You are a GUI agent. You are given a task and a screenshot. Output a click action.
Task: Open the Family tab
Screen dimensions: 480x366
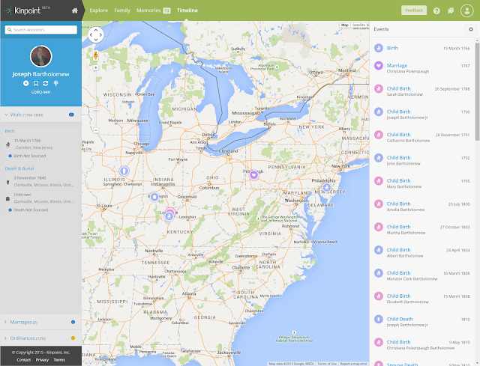point(122,10)
